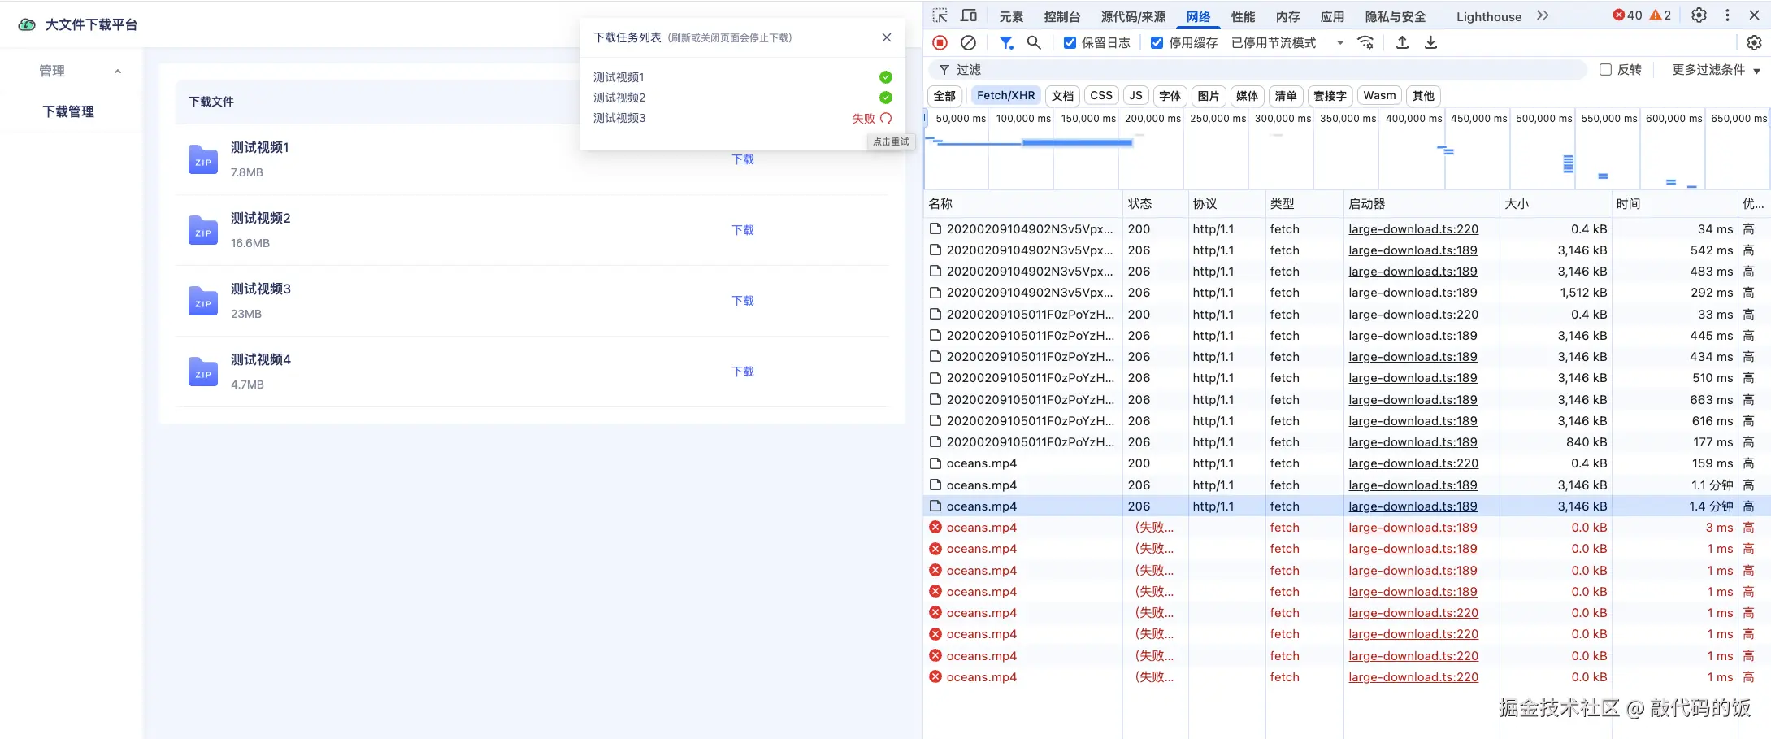Open the network search panel
The height and width of the screenshot is (739, 1771).
pyautogui.click(x=1034, y=42)
